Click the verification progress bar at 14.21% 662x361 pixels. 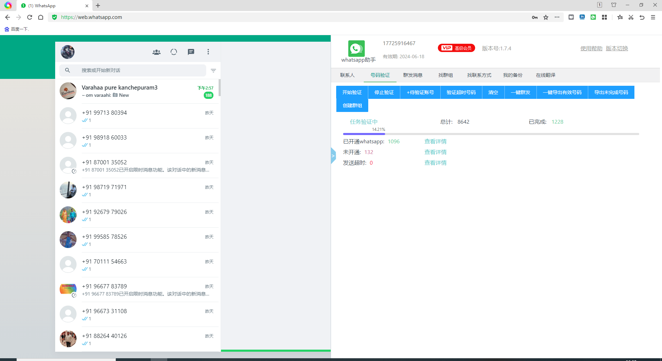tap(491, 134)
